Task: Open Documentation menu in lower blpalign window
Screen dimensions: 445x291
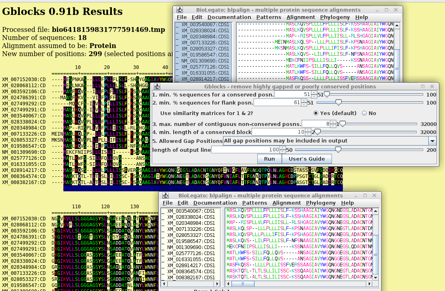Action: (x=215, y=203)
